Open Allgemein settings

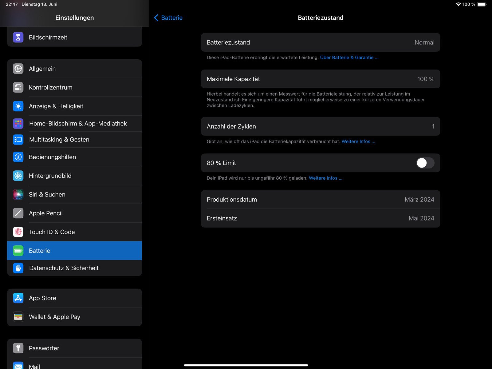(x=74, y=69)
